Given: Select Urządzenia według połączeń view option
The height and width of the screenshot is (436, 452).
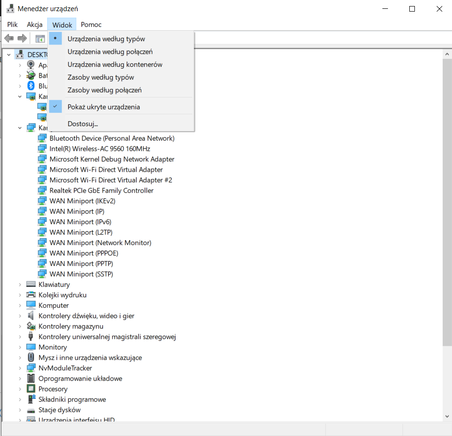Looking at the screenshot, I should click(121, 52).
